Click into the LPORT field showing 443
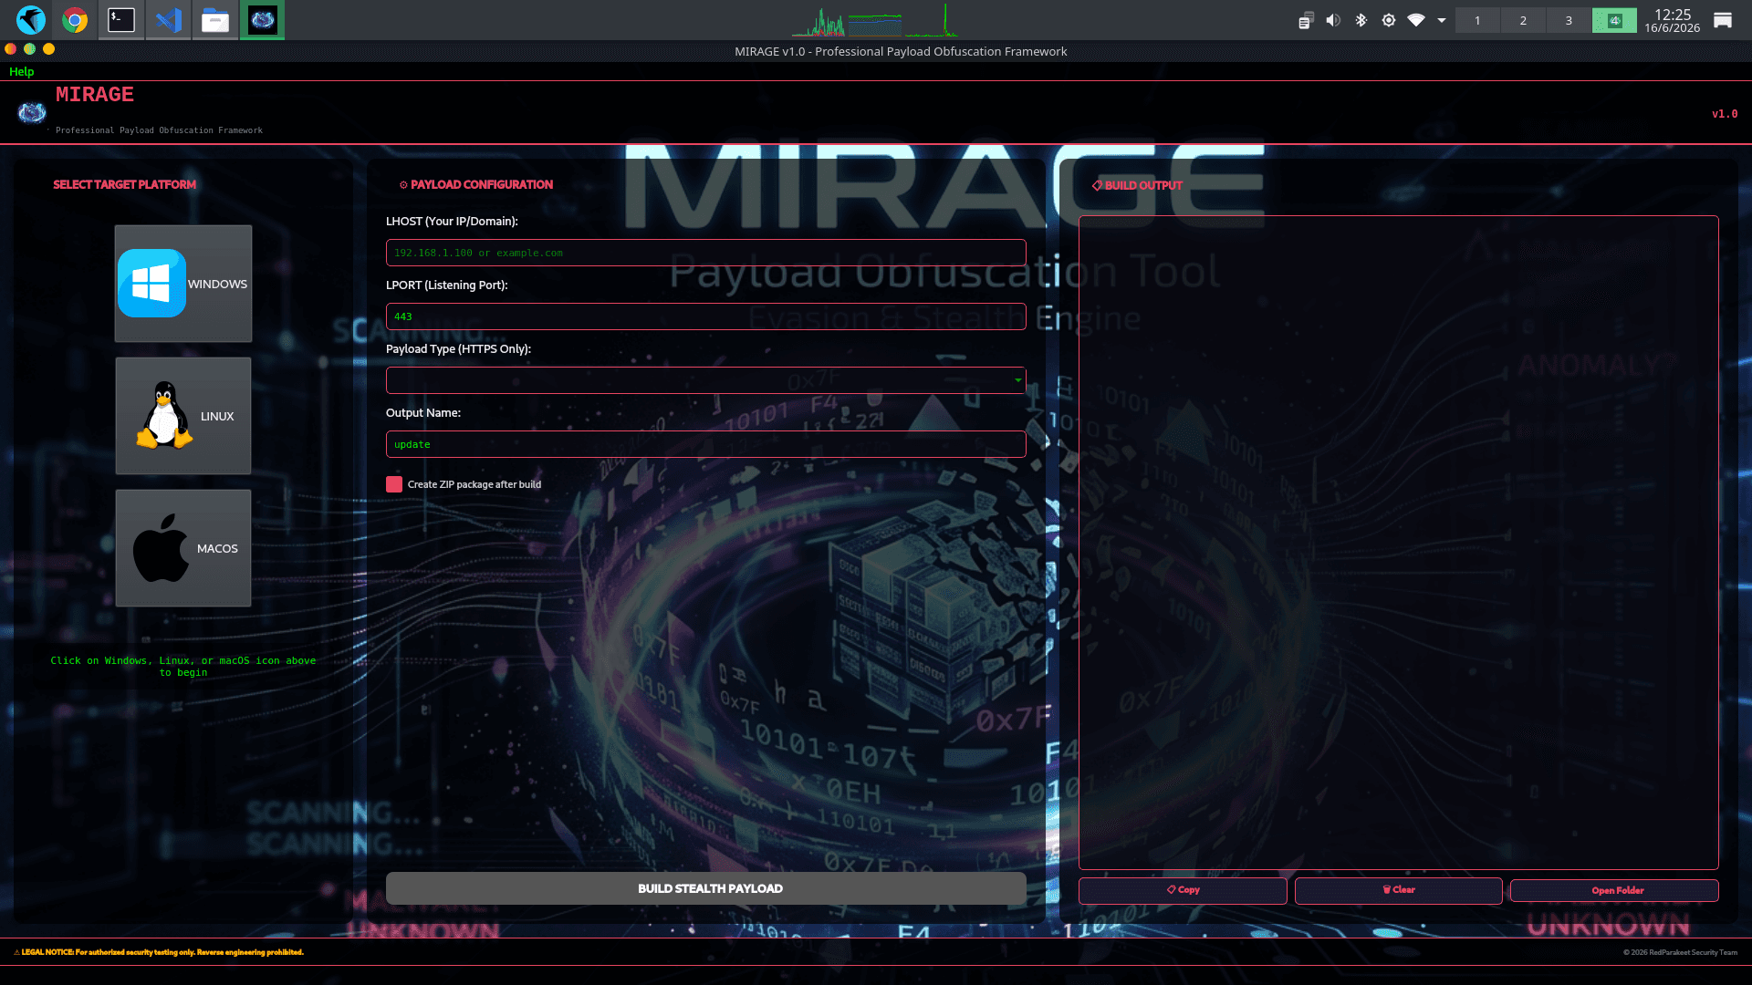This screenshot has height=985, width=1752. point(705,316)
